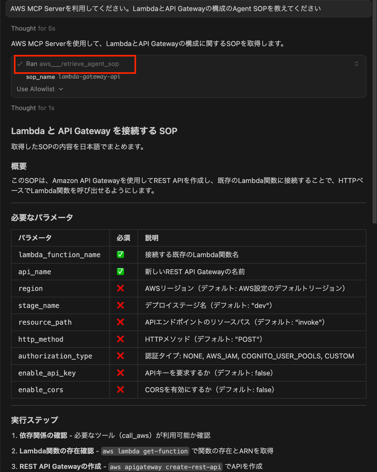This screenshot has height=472, width=377.
Task: Toggle the red cross for authorization_type
Action: [120, 356]
